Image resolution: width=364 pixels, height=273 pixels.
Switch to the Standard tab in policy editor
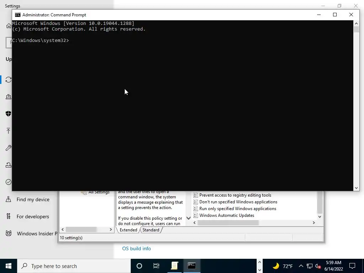tap(151, 230)
